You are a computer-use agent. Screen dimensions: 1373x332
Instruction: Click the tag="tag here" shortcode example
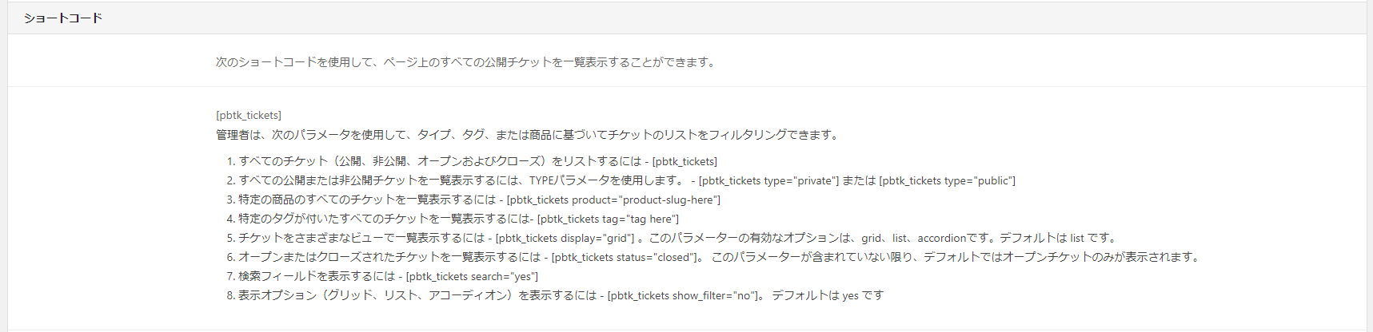(608, 219)
